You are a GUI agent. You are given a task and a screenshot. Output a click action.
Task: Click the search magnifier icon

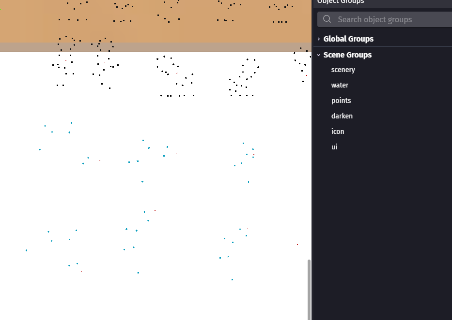click(x=327, y=19)
